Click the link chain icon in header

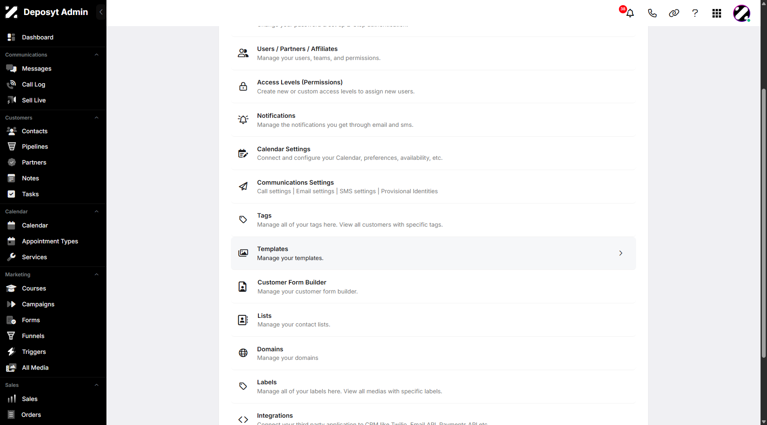point(674,13)
